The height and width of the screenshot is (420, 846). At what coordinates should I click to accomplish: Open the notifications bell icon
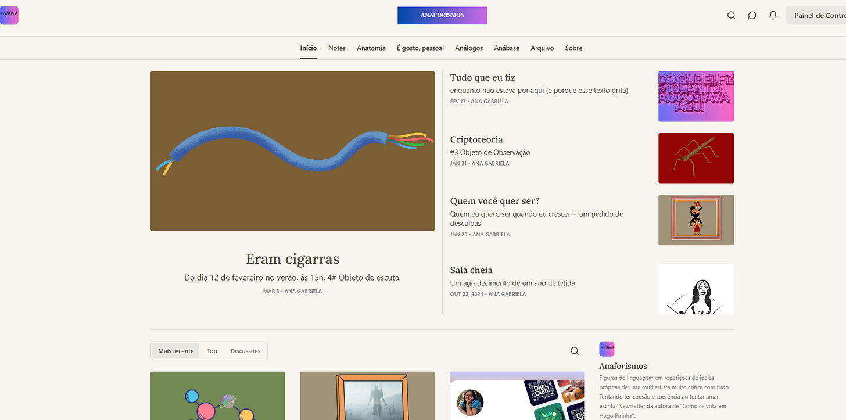(x=773, y=16)
